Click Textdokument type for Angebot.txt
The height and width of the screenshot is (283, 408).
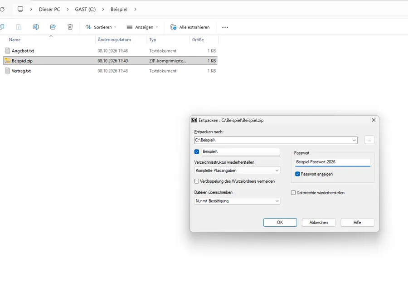tap(163, 51)
